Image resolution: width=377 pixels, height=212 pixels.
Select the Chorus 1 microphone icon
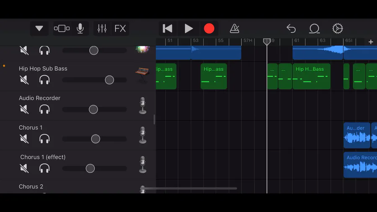[142, 135]
